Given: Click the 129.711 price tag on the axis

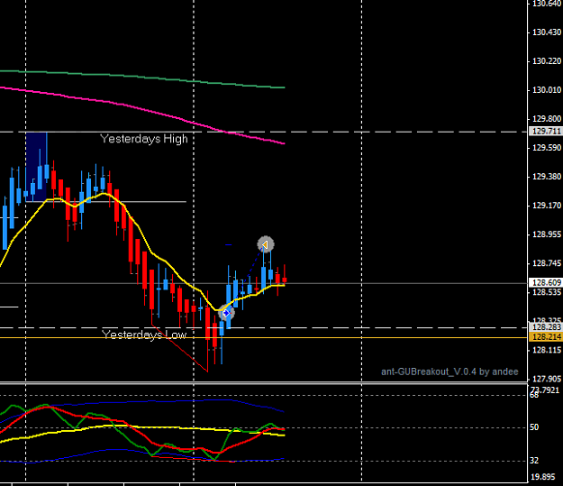Looking at the screenshot, I should 546,132.
